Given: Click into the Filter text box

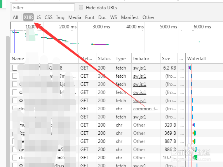Looking at the screenshot, I should click(43, 7).
